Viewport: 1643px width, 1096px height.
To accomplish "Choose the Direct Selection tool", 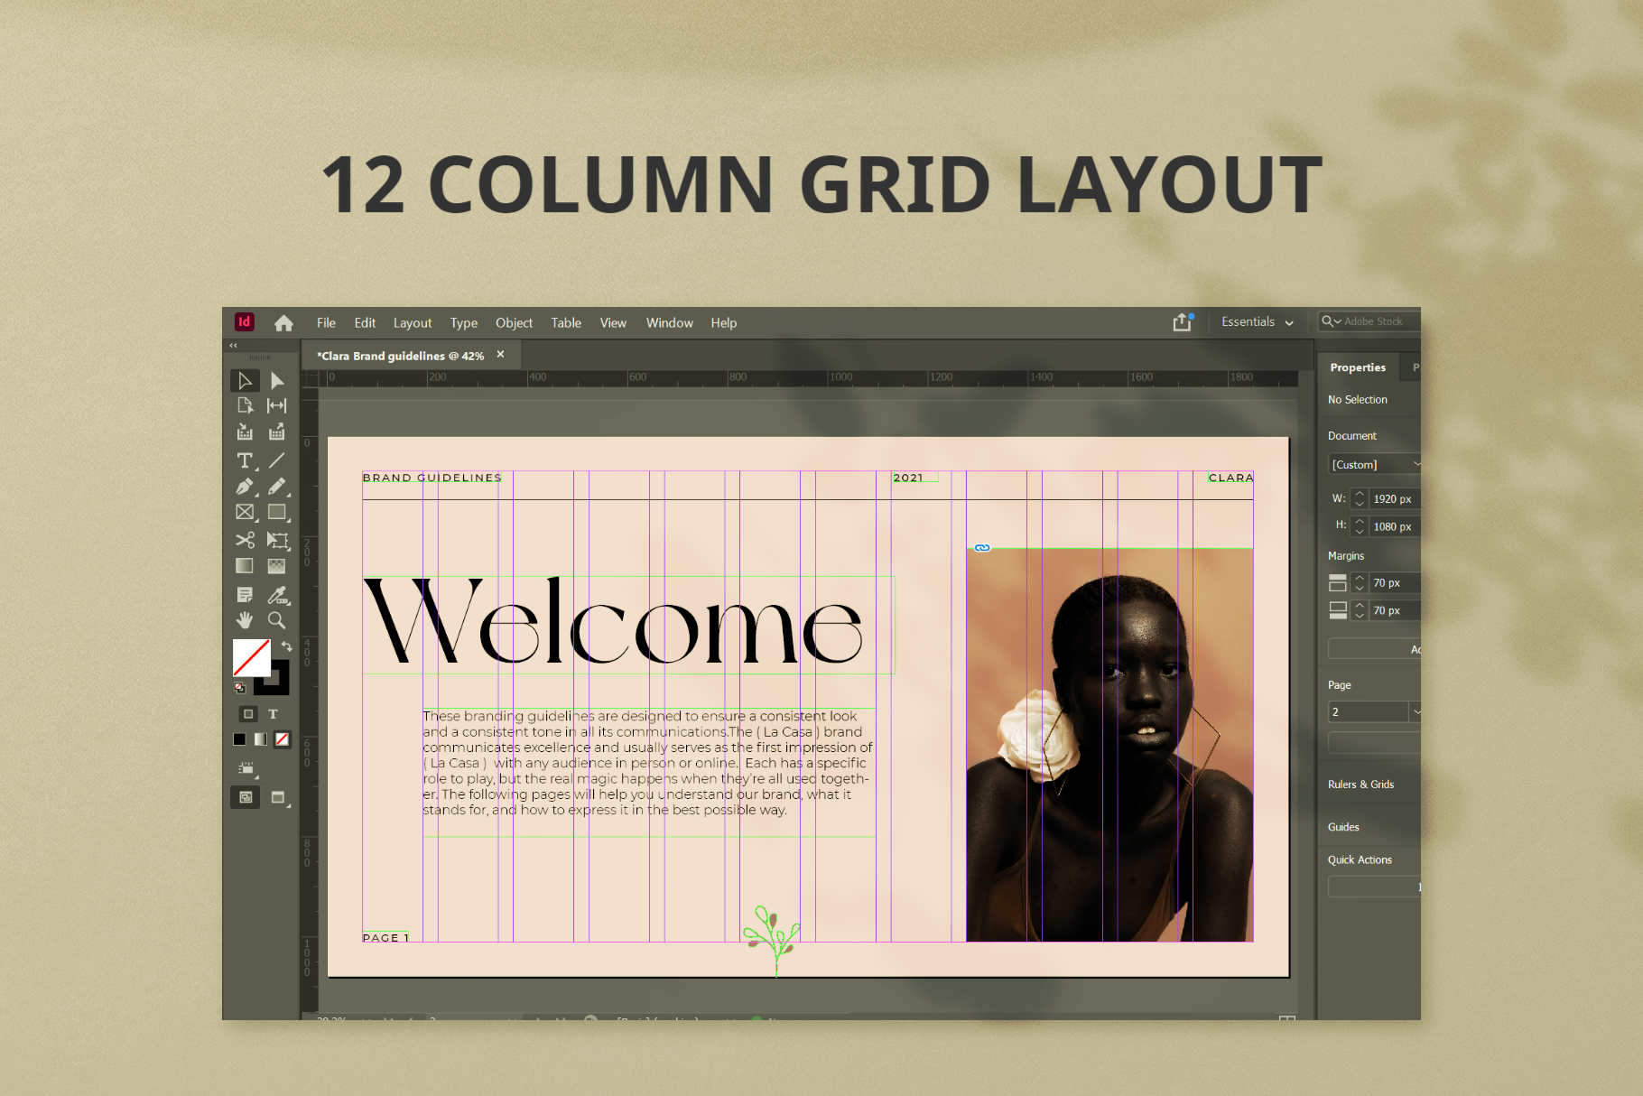I will click(x=276, y=381).
